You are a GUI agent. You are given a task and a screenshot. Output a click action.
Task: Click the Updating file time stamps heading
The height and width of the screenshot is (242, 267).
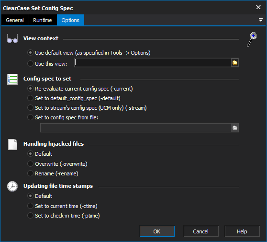click(x=58, y=186)
